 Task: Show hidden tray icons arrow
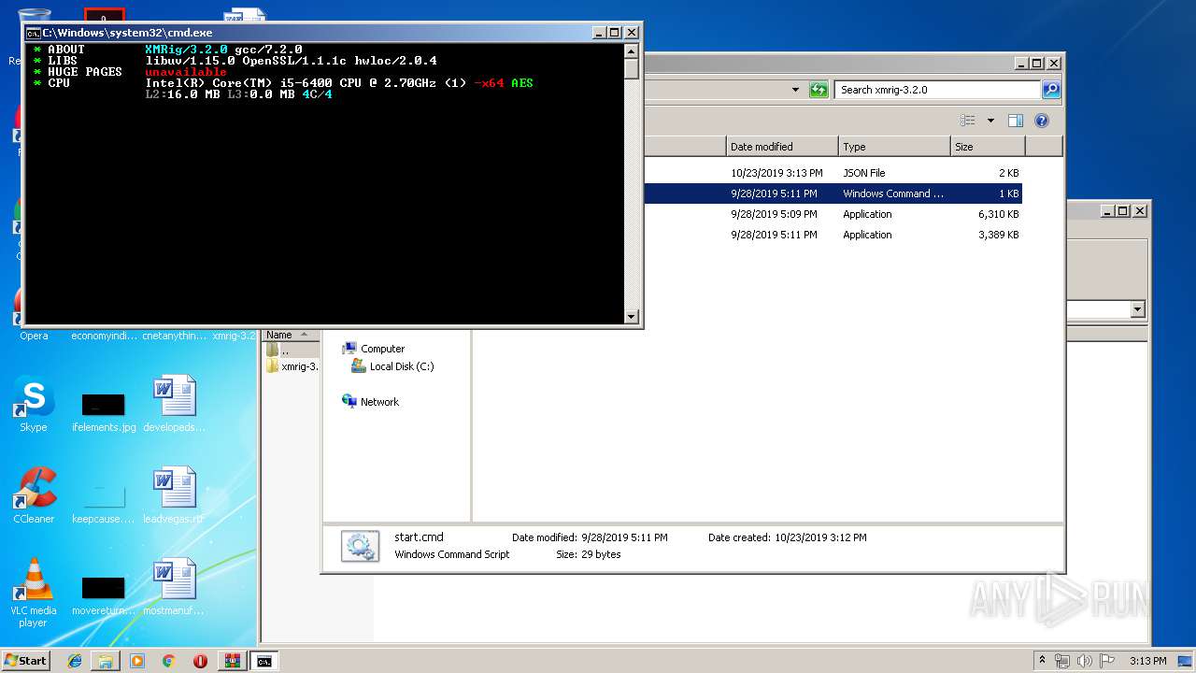coord(1043,661)
